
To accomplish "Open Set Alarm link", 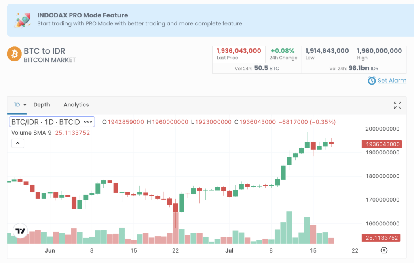I will pyautogui.click(x=392, y=80).
